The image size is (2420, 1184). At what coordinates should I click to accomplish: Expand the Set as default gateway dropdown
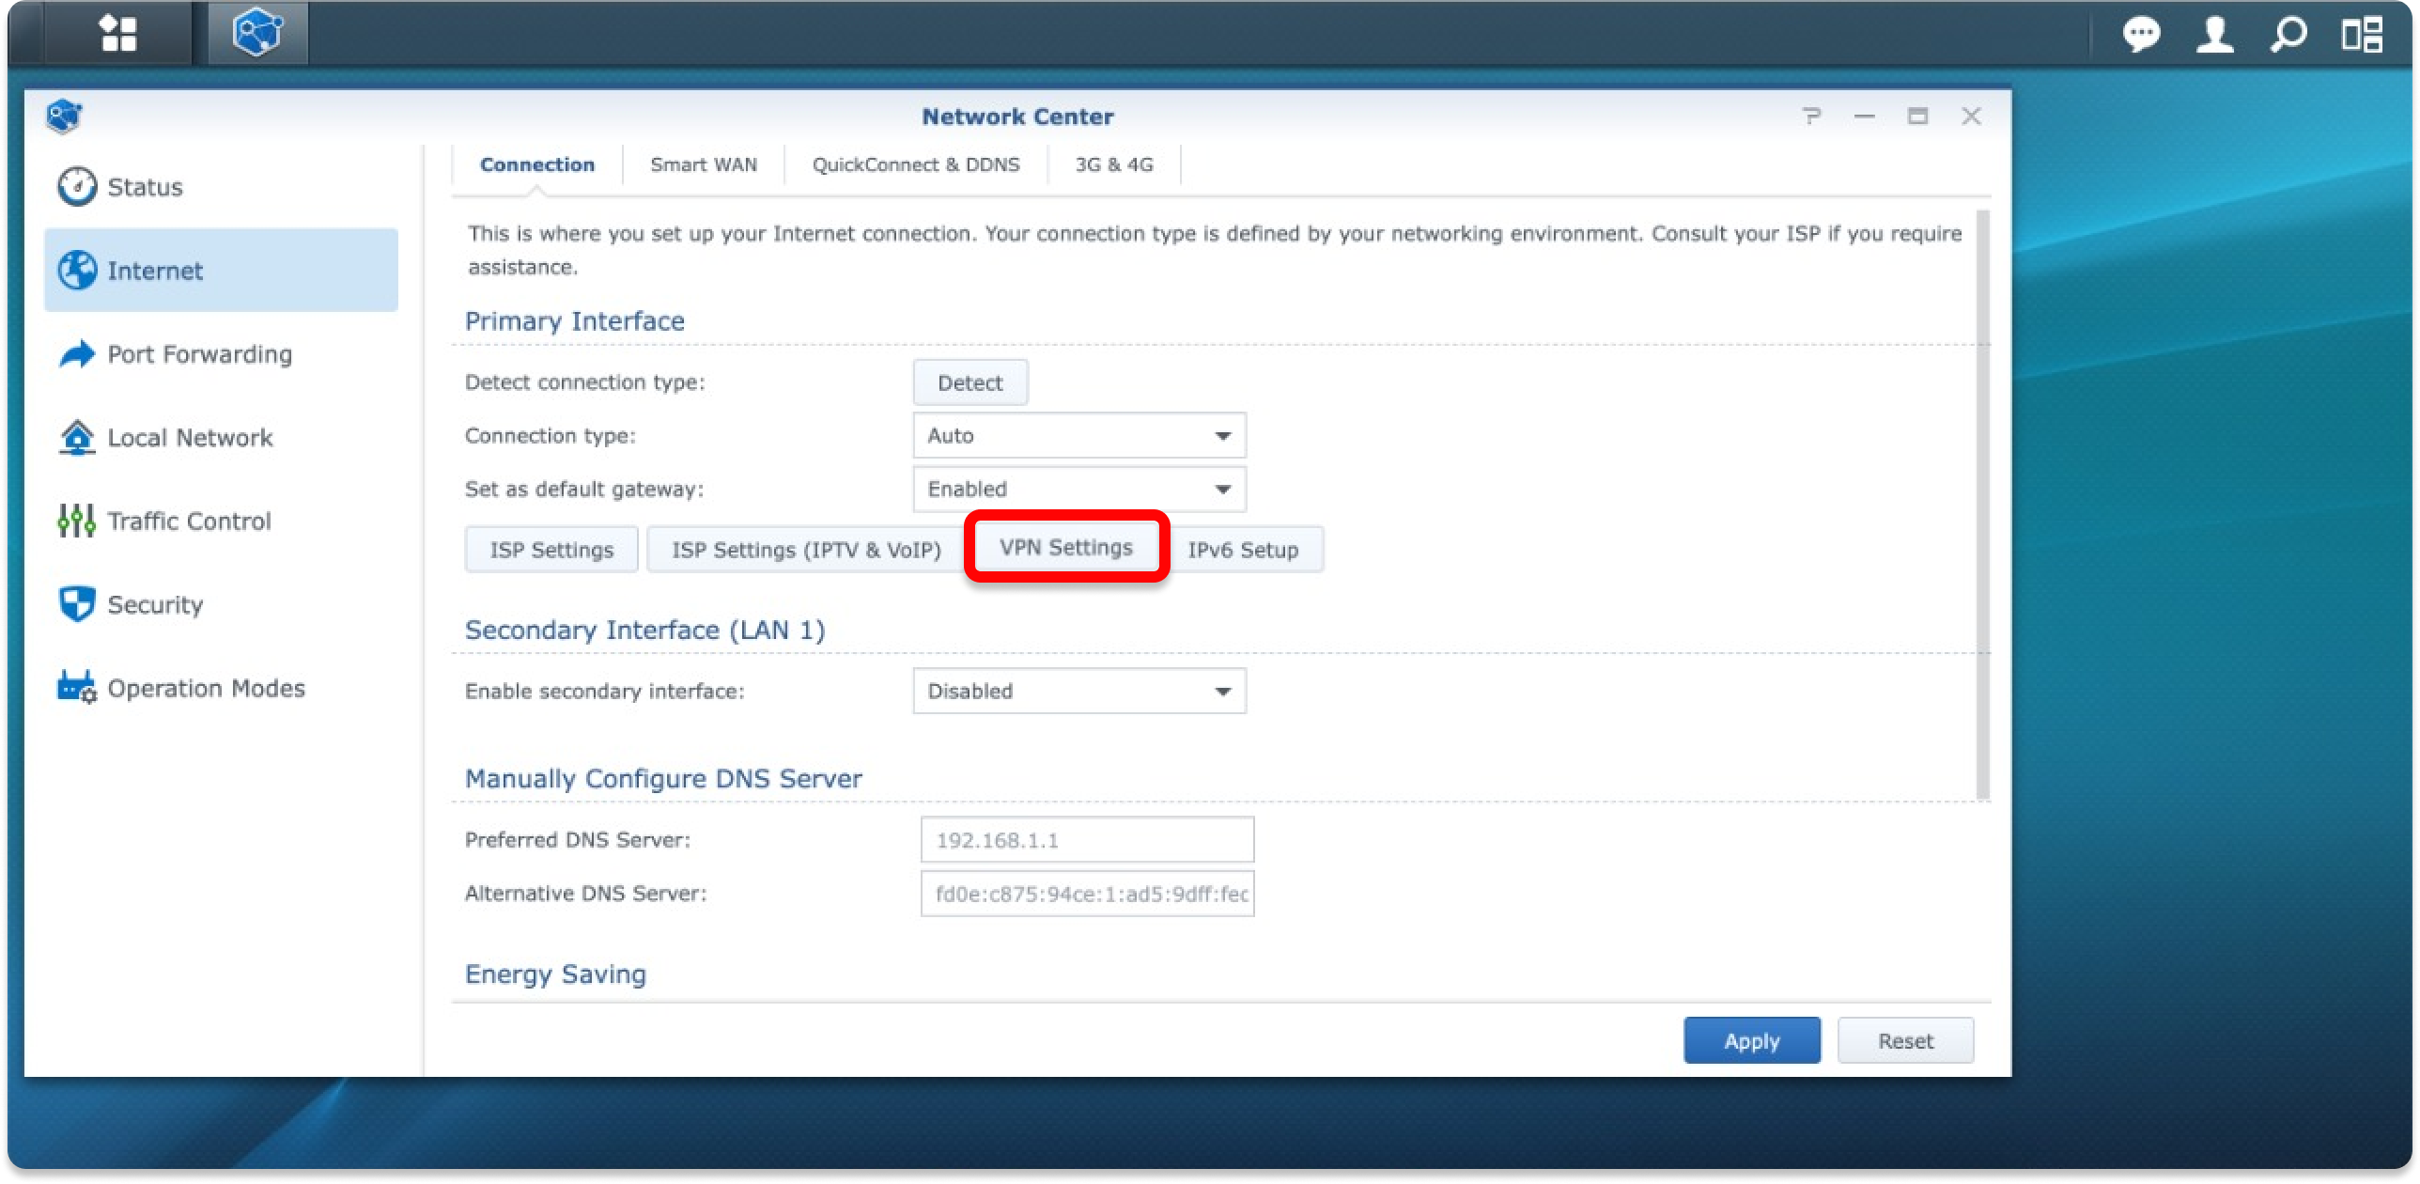[1078, 490]
